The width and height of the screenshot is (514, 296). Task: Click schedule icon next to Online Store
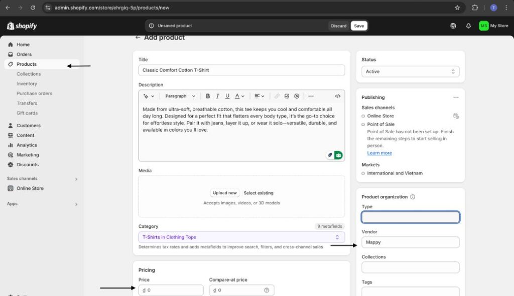click(456, 116)
